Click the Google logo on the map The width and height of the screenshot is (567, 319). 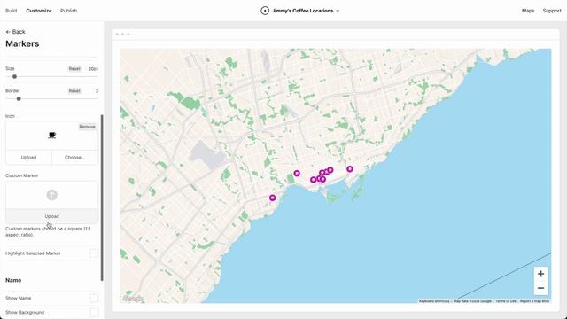pos(132,299)
